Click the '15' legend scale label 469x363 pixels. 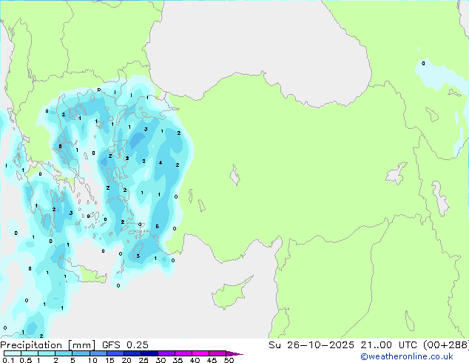[x=109, y=360]
